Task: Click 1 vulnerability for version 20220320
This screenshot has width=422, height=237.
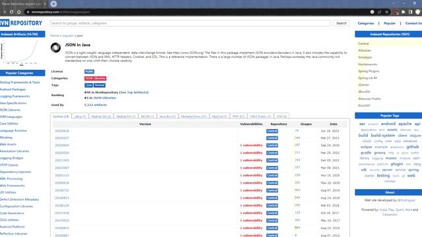Action: tap(251, 153)
